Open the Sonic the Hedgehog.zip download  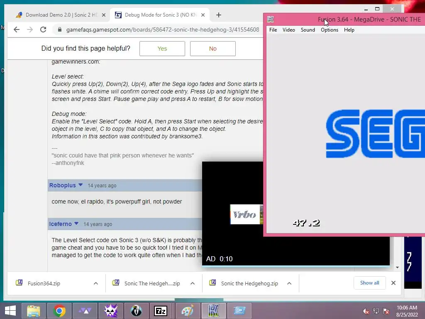[249, 283]
